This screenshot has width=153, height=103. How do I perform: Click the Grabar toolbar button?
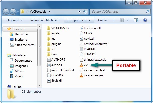click(103, 20)
